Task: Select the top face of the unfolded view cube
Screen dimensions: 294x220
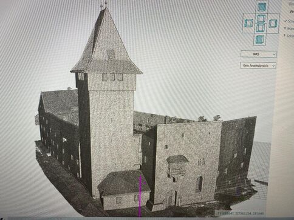Action: pos(262,7)
